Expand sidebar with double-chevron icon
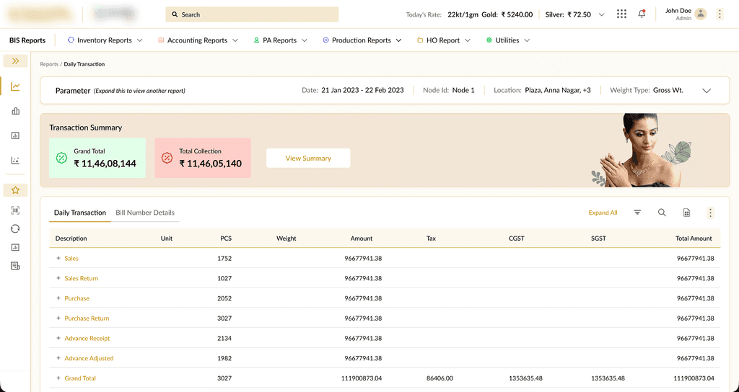The image size is (739, 392). click(16, 61)
